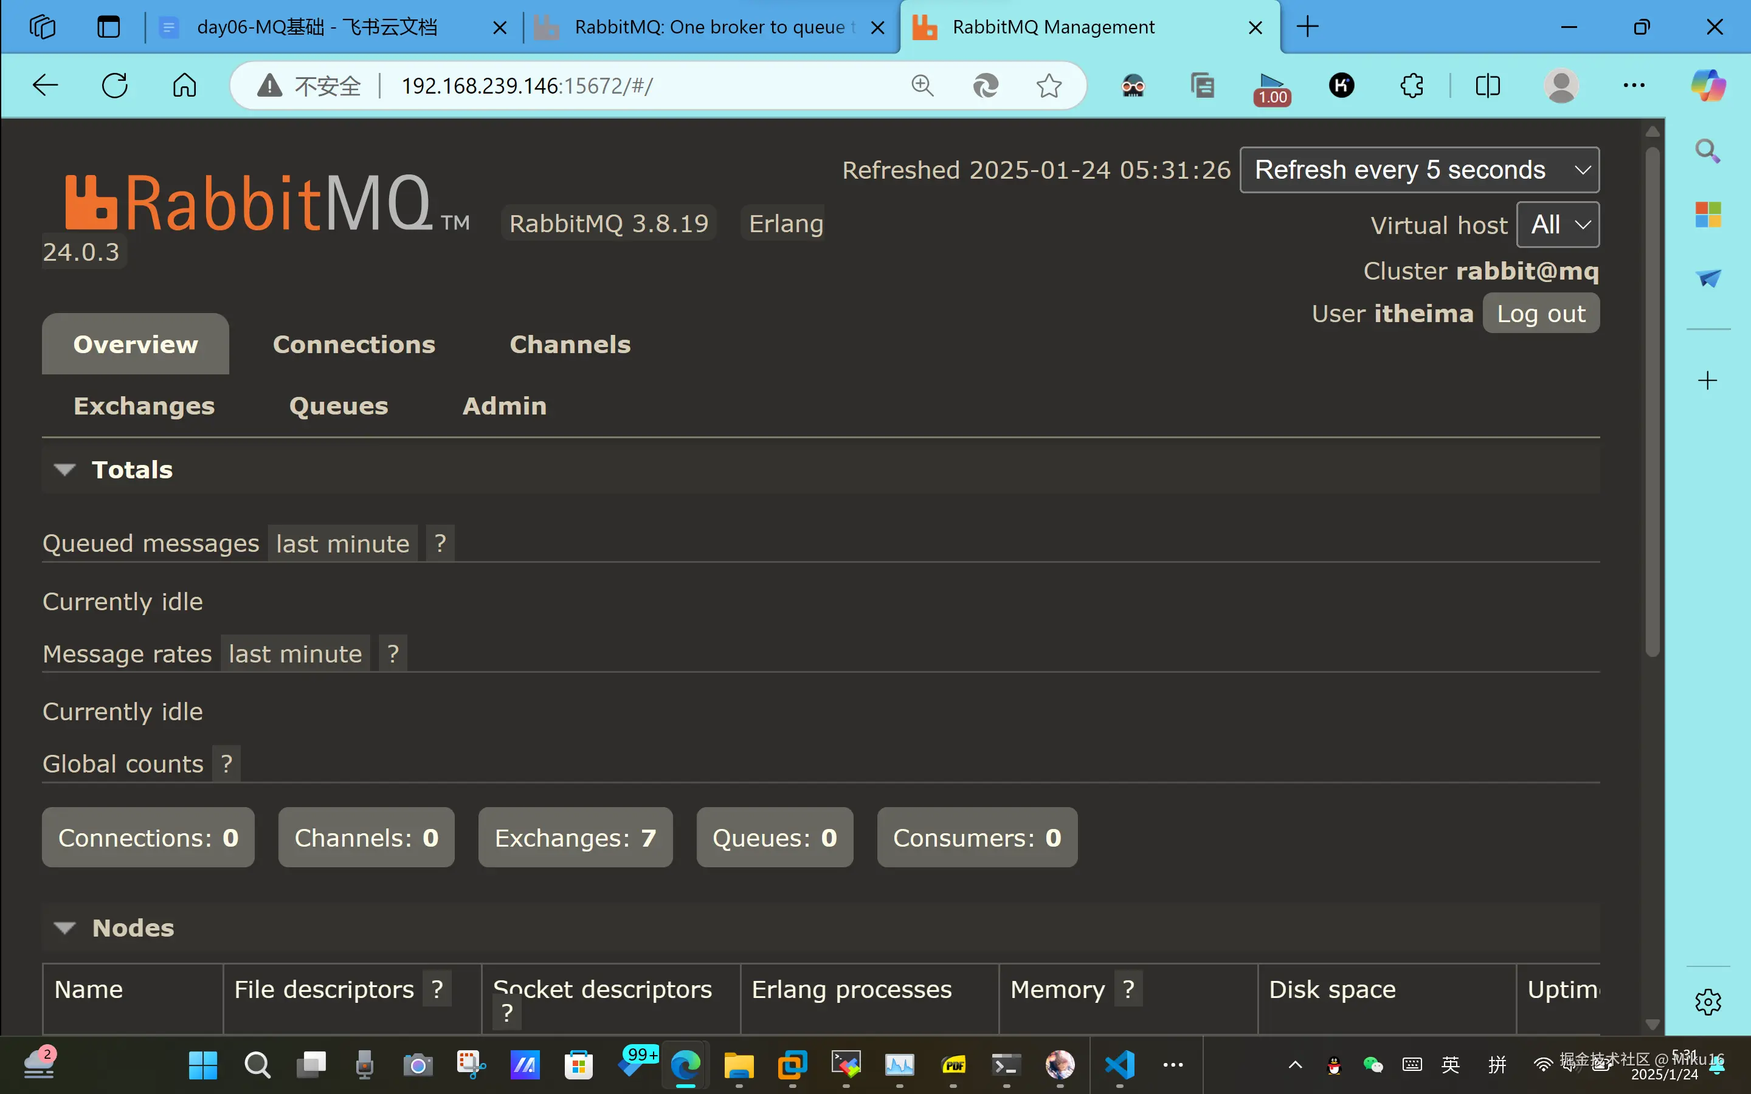
Task: Click help icon next to Queued messages
Action: pos(440,543)
